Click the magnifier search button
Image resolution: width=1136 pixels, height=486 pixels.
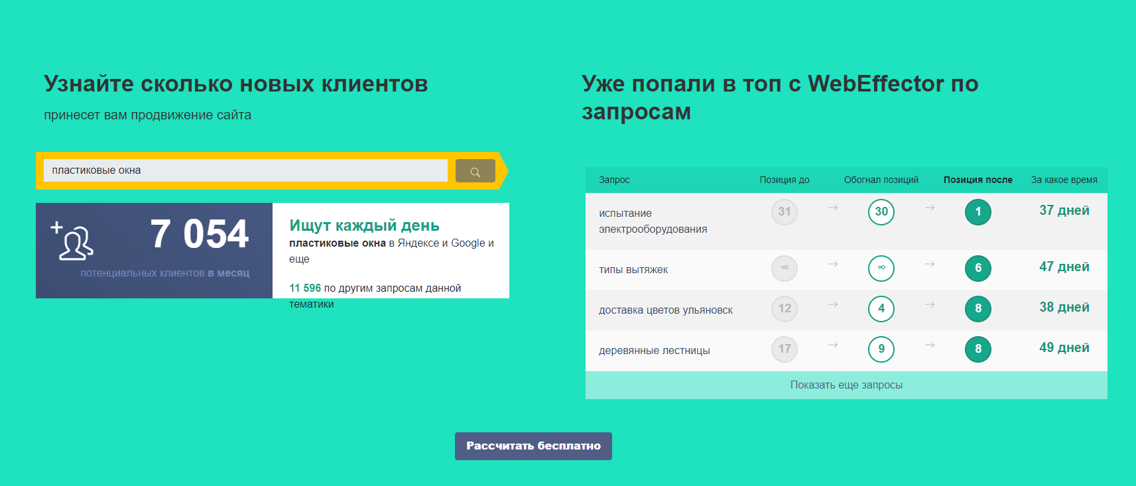coord(475,171)
